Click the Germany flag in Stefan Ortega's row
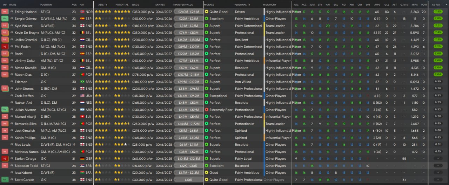Viewport: 449px width, 185px height. coord(82,159)
